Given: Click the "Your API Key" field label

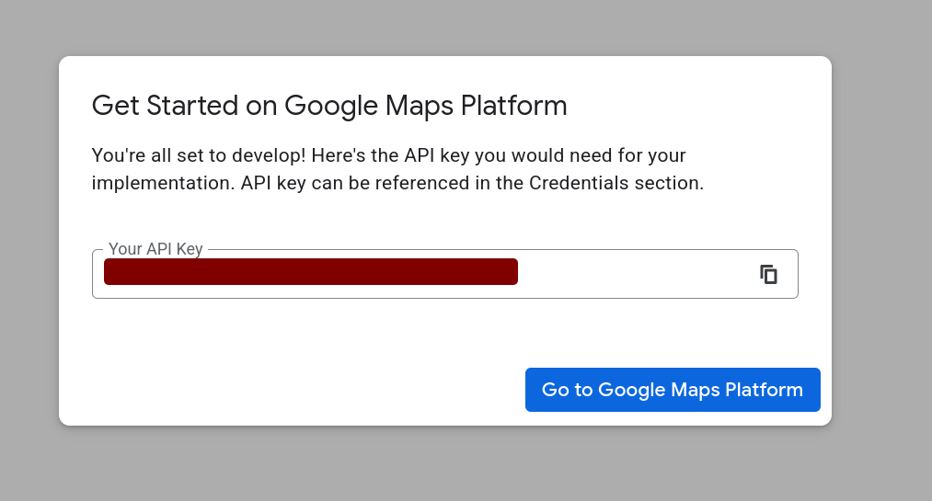Looking at the screenshot, I should point(155,249).
